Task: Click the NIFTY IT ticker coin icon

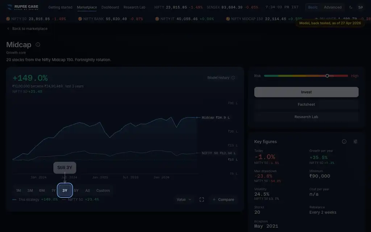Action: 157,19
